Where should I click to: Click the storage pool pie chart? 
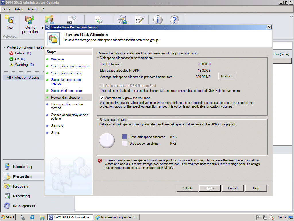click(x=107, y=140)
